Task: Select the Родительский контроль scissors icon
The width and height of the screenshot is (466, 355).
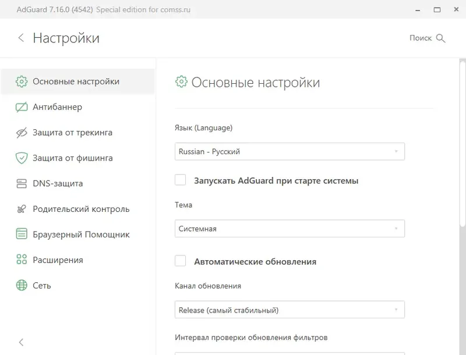Action: [x=22, y=209]
